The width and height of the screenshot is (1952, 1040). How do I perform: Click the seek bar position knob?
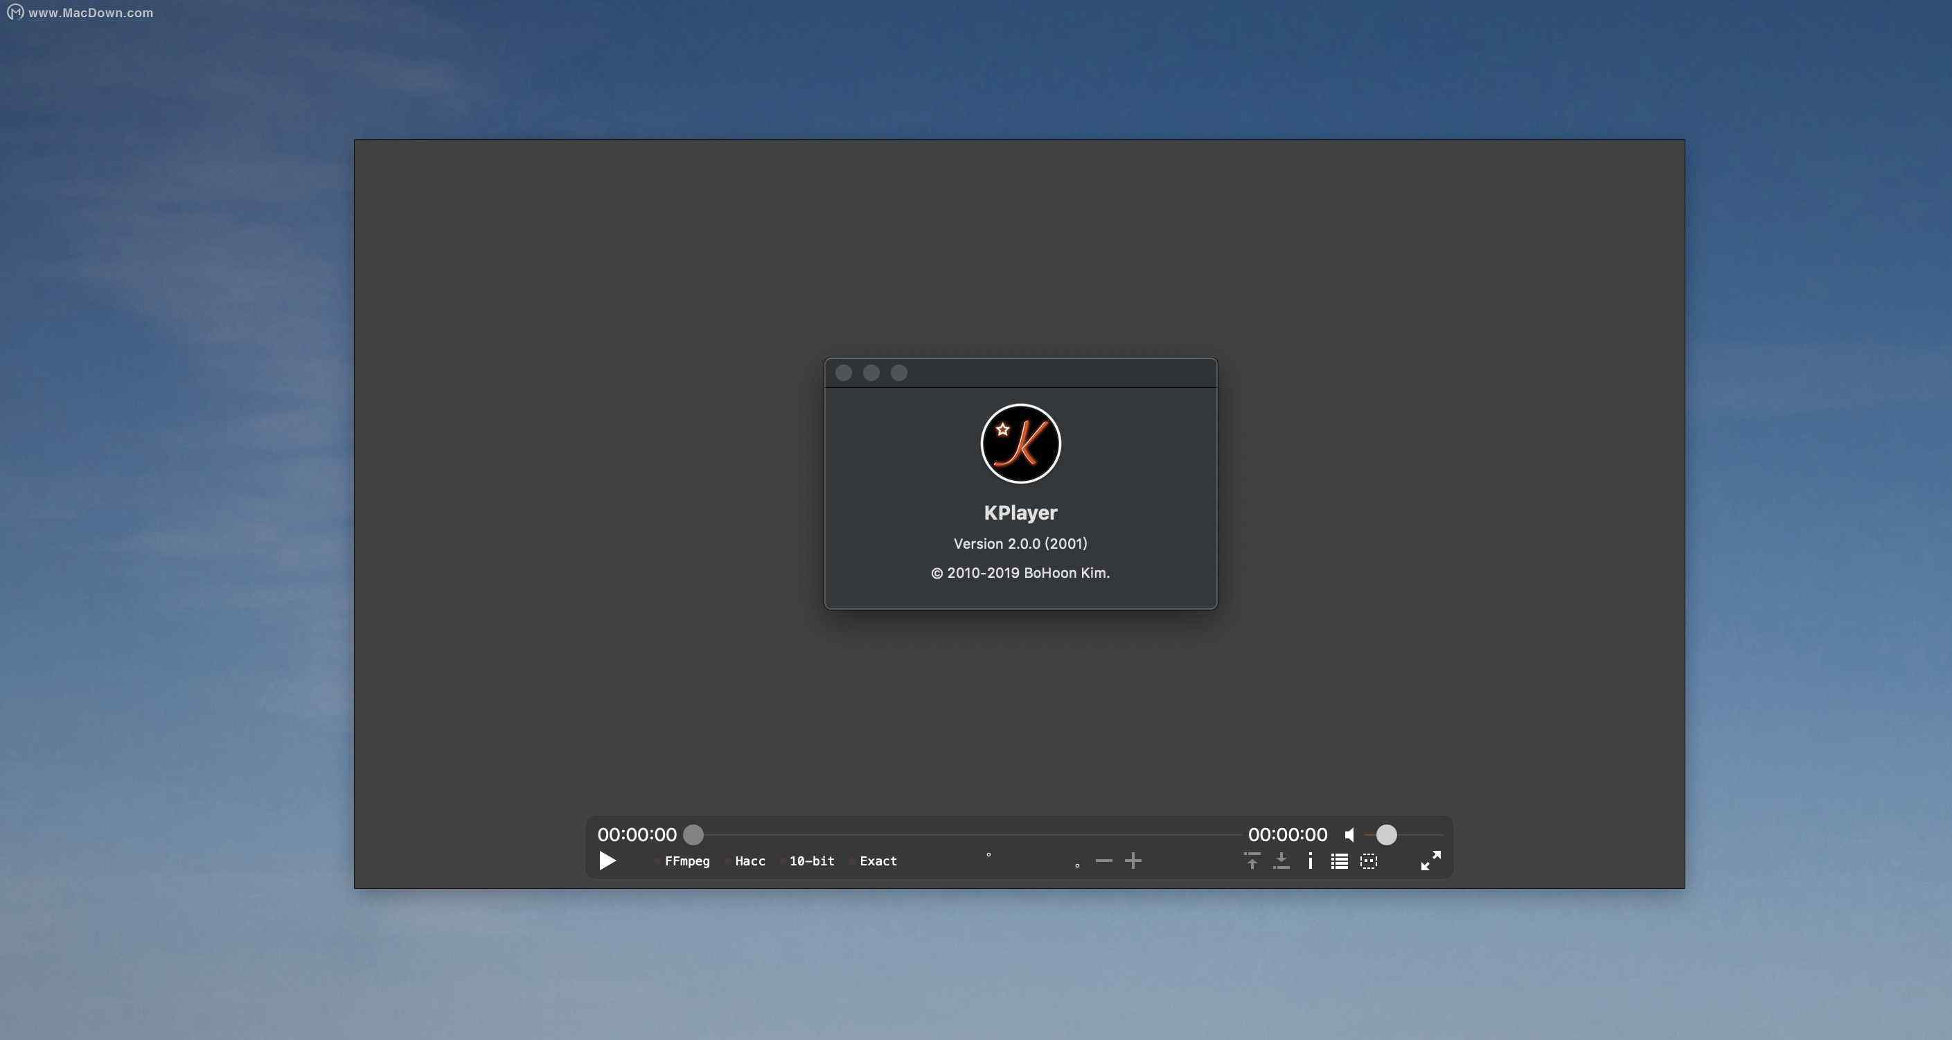693,835
